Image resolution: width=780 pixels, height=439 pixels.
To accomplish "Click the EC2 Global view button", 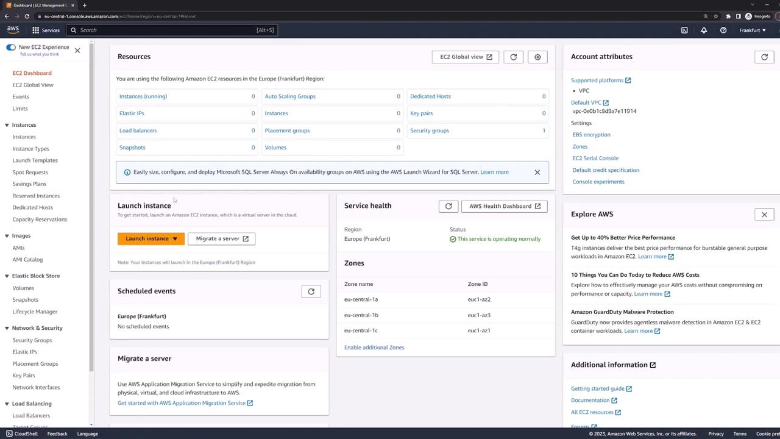I will [x=466, y=57].
